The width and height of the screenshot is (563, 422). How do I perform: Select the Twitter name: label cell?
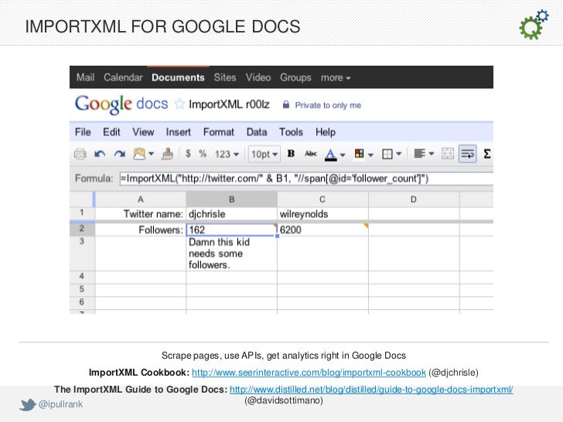tap(141, 214)
